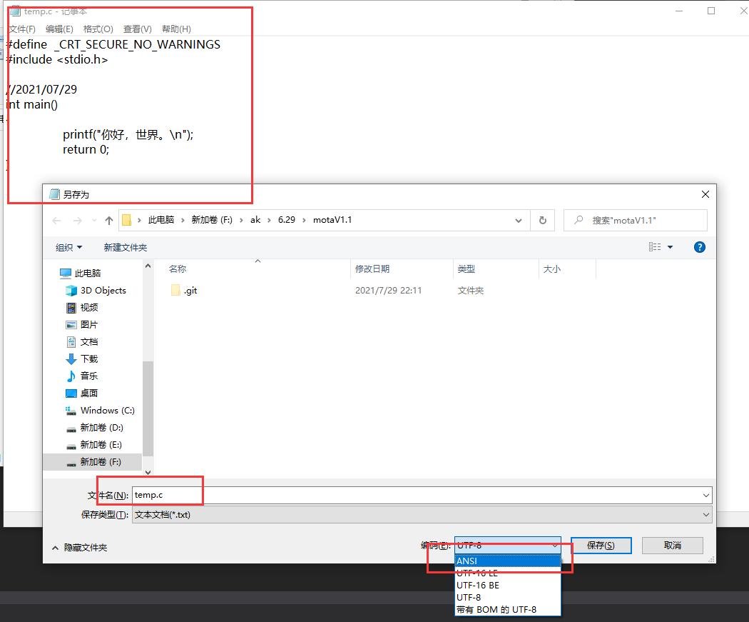749x622 pixels.
Task: Open the 保存类型 combo box
Action: coord(422,515)
